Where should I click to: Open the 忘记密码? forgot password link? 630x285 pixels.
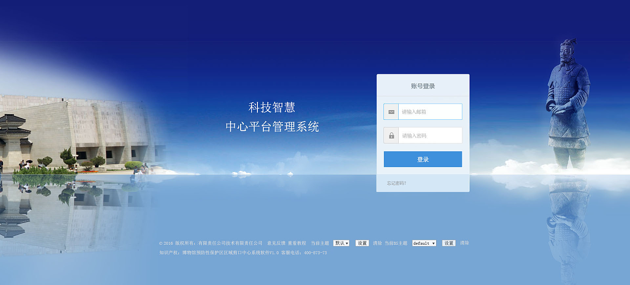397,183
